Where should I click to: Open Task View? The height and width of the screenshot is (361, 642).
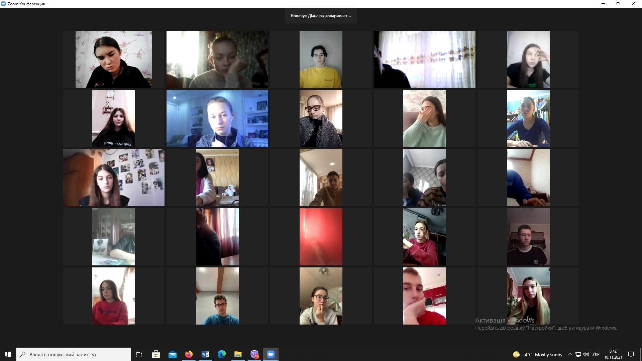click(139, 354)
